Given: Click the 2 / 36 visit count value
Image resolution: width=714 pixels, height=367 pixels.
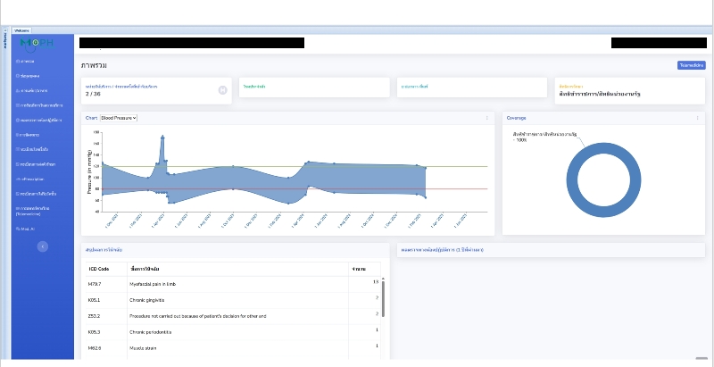Looking at the screenshot, I should click(93, 94).
